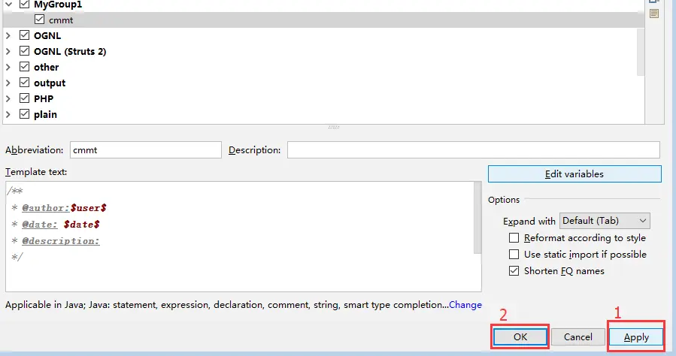Enable Use static import if possible
The image size is (676, 356).
(514, 255)
